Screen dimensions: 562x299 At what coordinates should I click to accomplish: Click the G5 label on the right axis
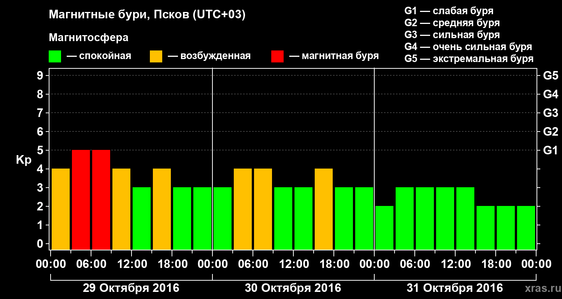point(550,75)
